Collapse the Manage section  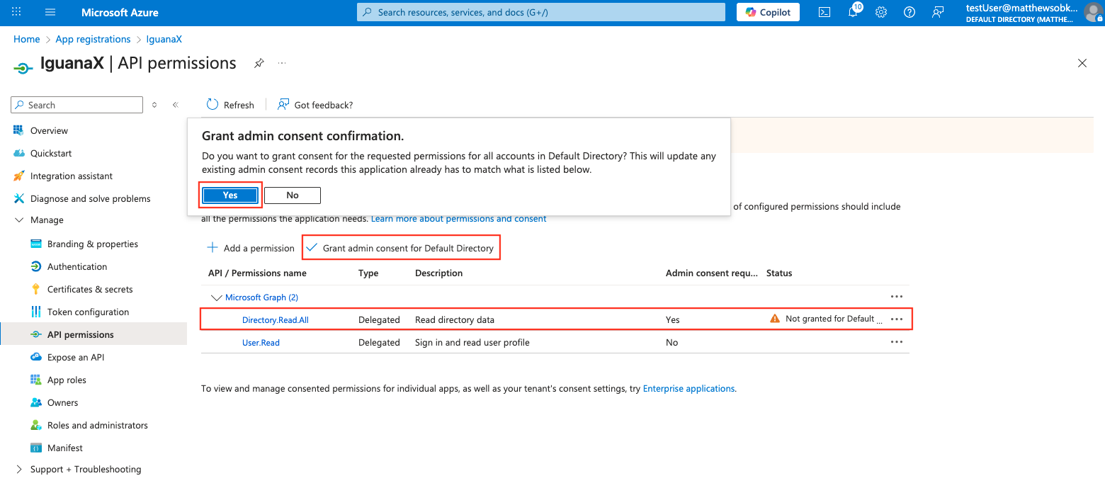19,220
